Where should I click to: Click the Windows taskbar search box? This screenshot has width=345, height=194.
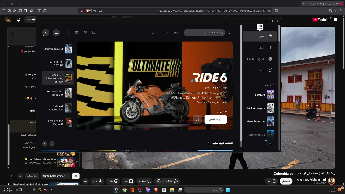coord(204,190)
